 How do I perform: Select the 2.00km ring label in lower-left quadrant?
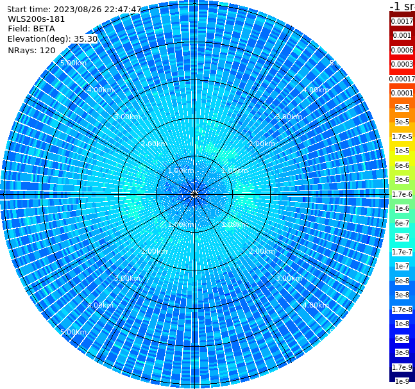tap(155, 251)
